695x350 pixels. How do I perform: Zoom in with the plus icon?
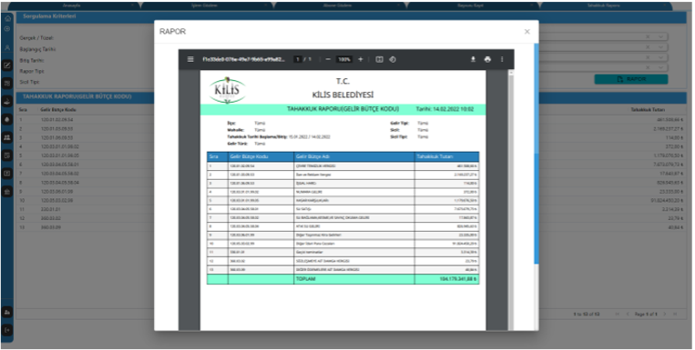pyautogui.click(x=361, y=59)
